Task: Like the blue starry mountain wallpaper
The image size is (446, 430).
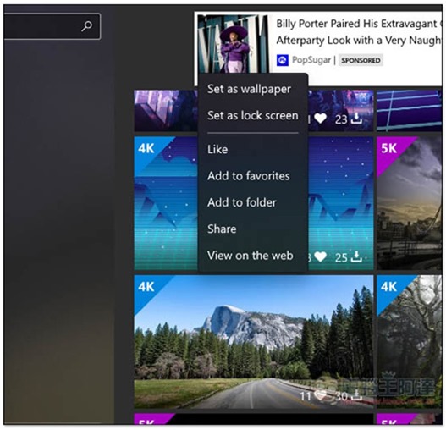Action: pos(320,257)
